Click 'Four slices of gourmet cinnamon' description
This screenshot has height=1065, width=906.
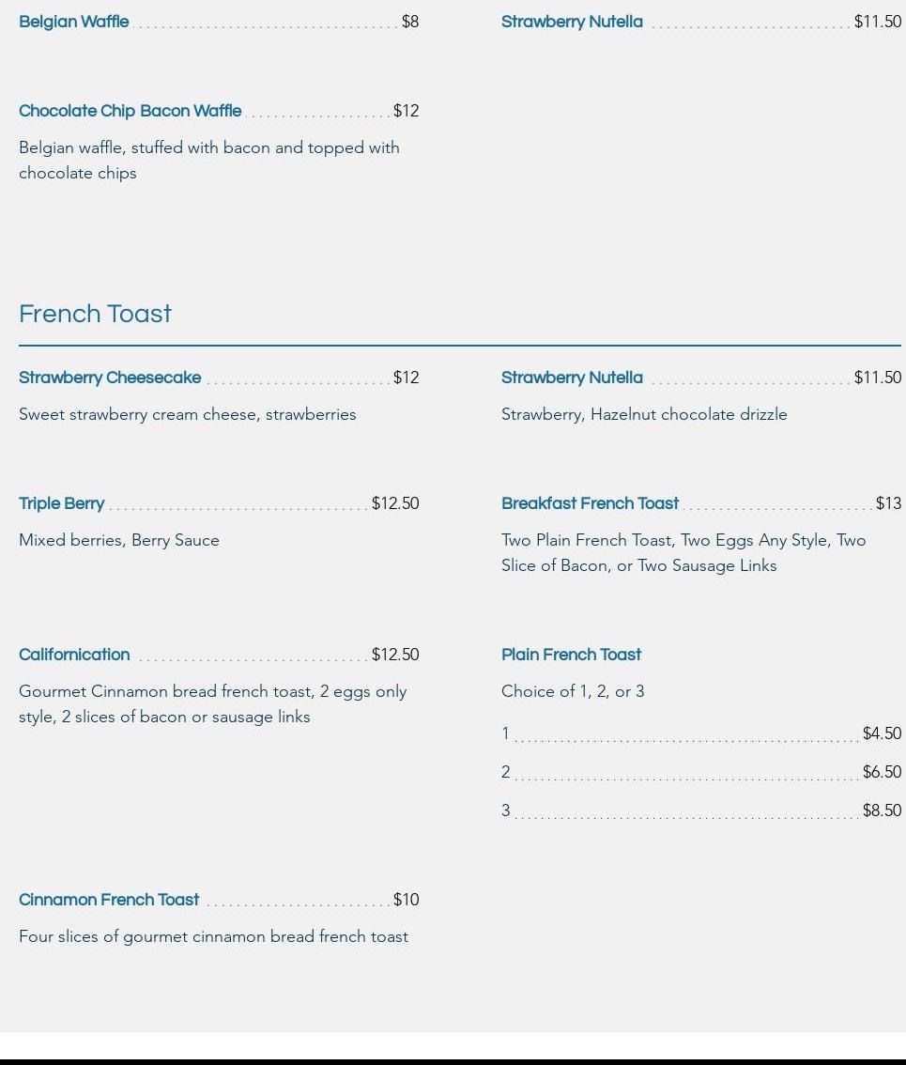pyautogui.click(x=213, y=936)
